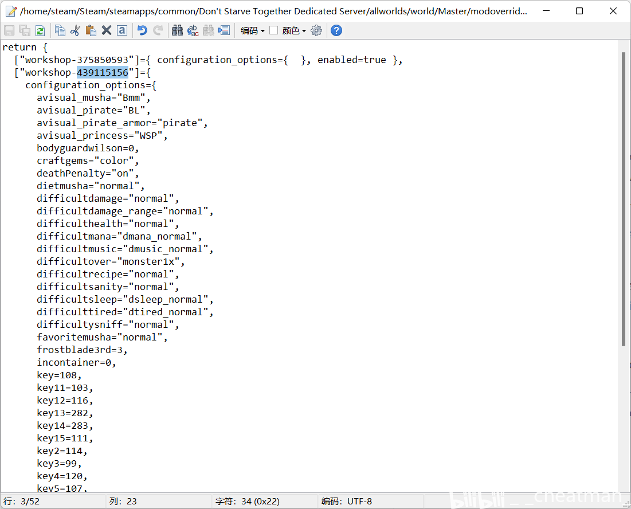
Task: Click the Find Next binoculars icon
Action: point(209,30)
